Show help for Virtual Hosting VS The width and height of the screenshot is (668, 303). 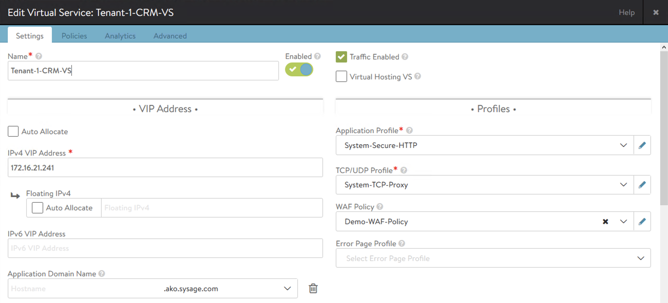[418, 77]
